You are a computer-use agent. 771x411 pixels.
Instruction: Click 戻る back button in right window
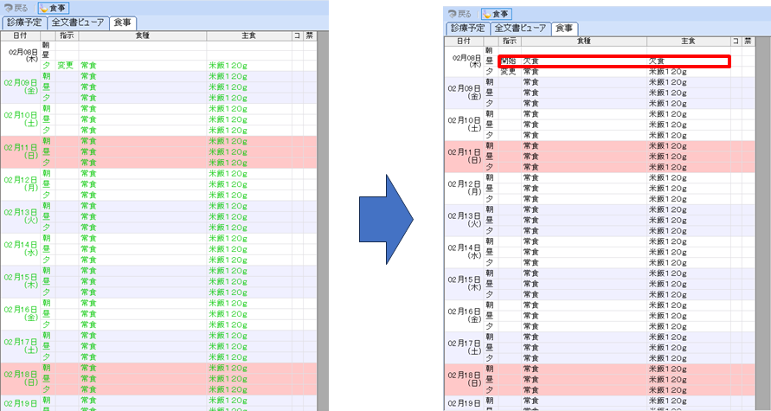[459, 14]
